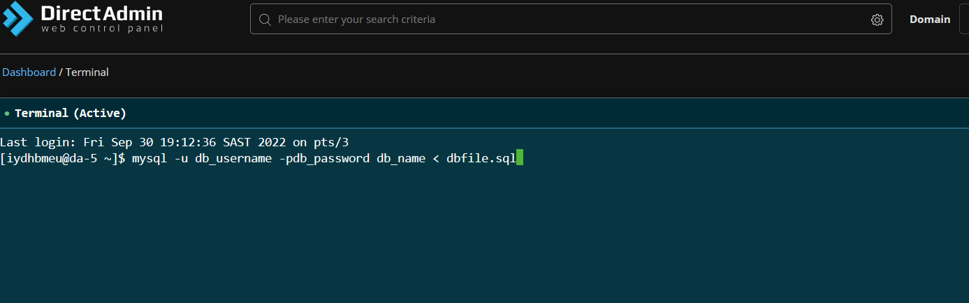Open the domain selector box beside Domain
The width and height of the screenshot is (969, 303).
pos(964,20)
